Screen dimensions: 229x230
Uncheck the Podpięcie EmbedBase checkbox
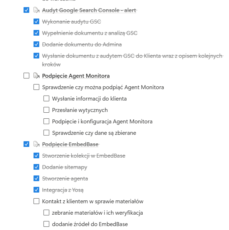(x=26, y=144)
